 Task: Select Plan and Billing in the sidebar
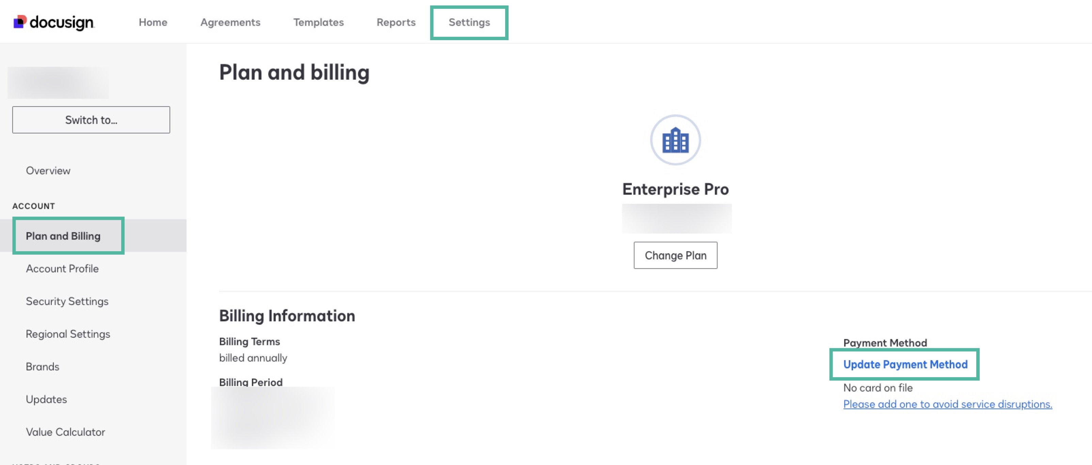point(64,236)
